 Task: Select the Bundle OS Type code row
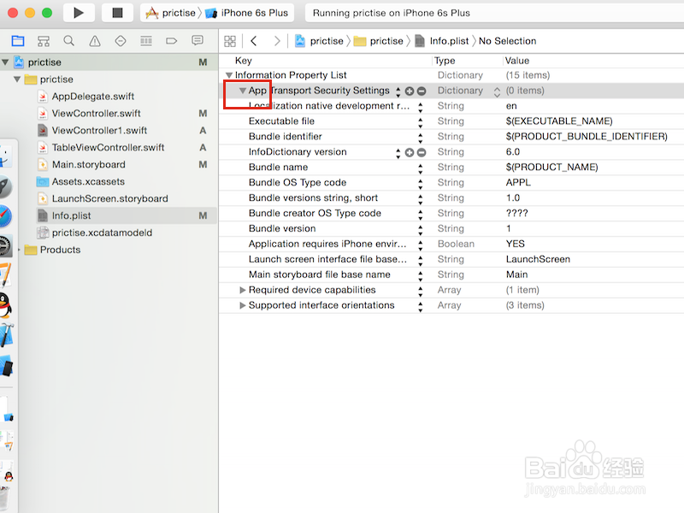pyautogui.click(x=451, y=183)
